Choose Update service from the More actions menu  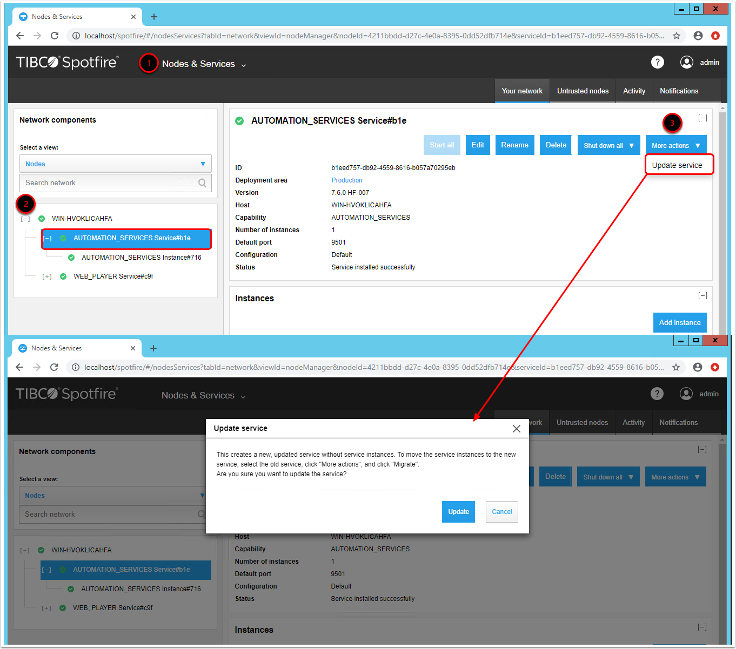click(x=679, y=165)
